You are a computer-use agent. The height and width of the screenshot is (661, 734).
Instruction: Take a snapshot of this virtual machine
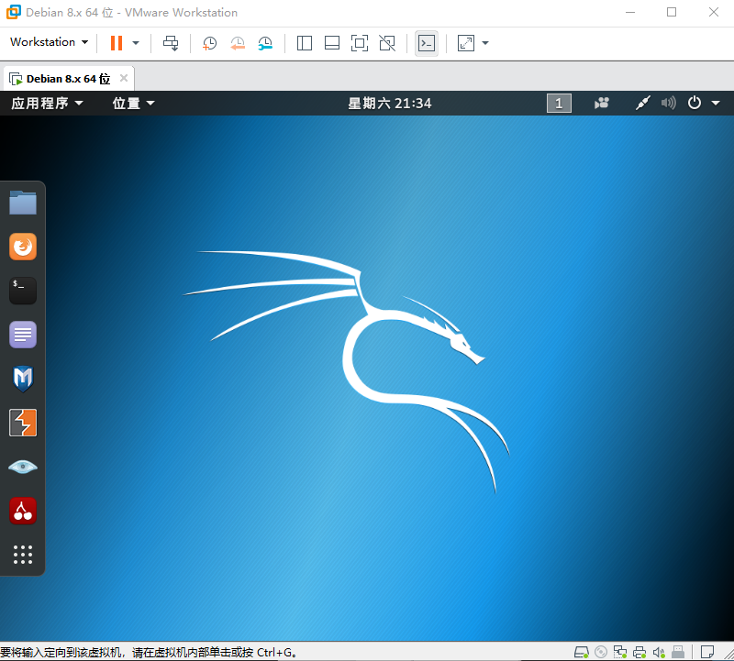coord(209,43)
